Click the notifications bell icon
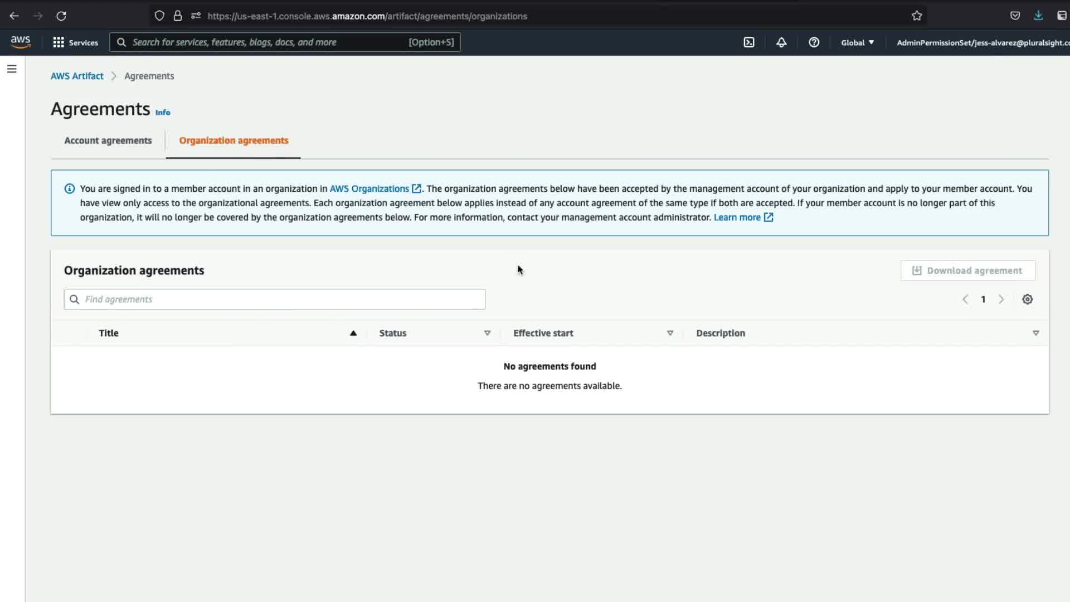 [x=781, y=42]
